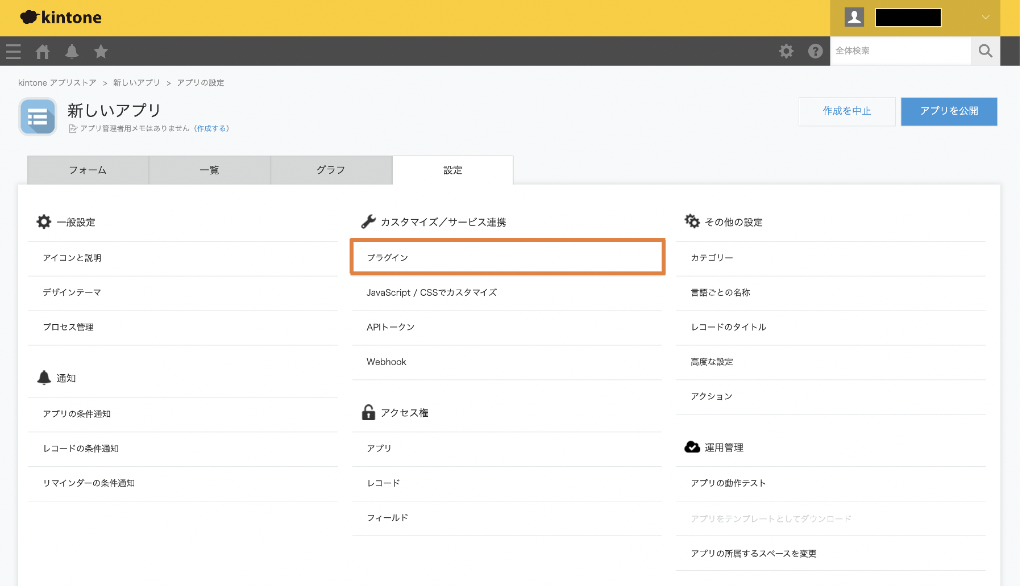
Task: Open help via the question mark icon
Action: [815, 51]
